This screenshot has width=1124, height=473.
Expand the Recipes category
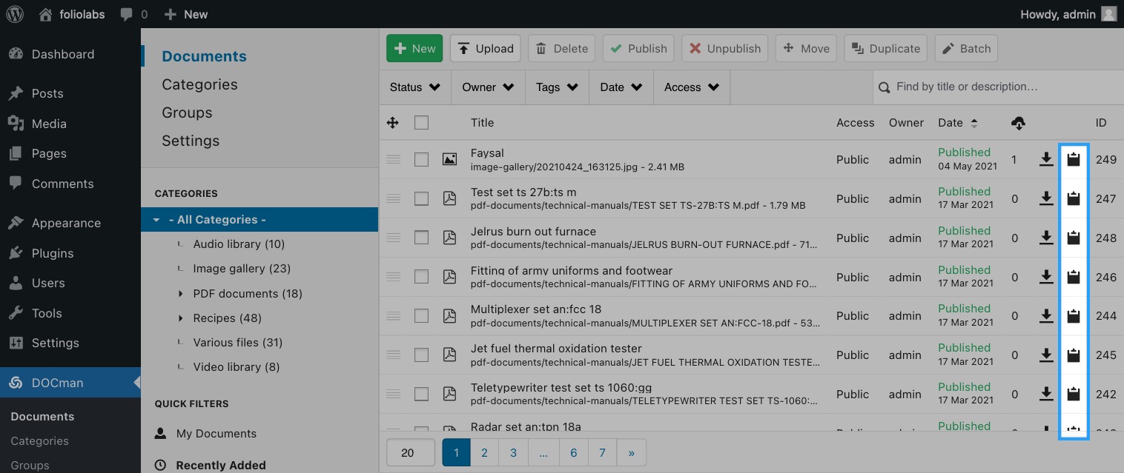[x=180, y=318]
